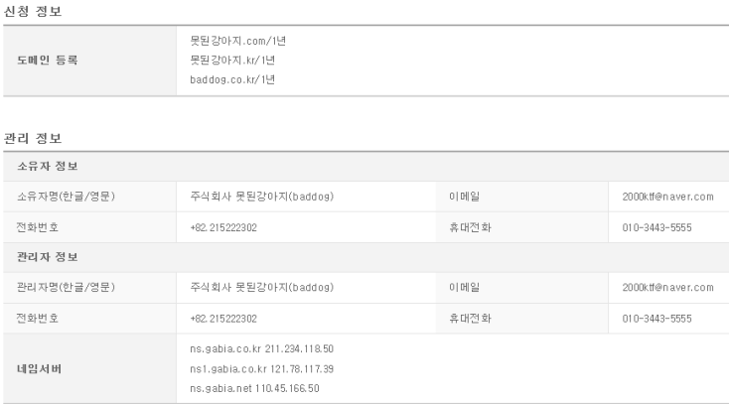Click the administrator mobile number 010-3443-5555

(656, 319)
